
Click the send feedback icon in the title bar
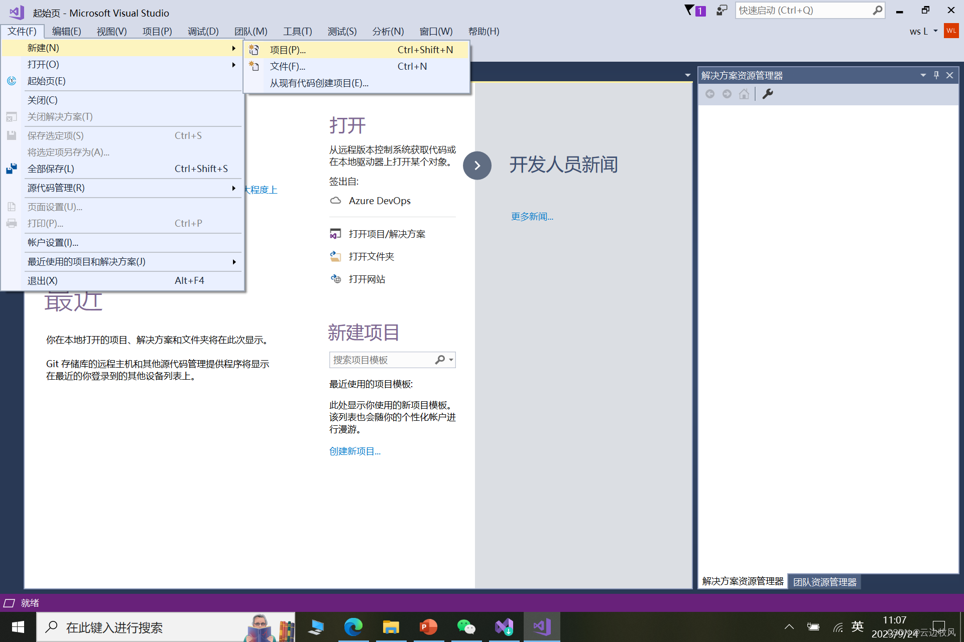(x=721, y=10)
